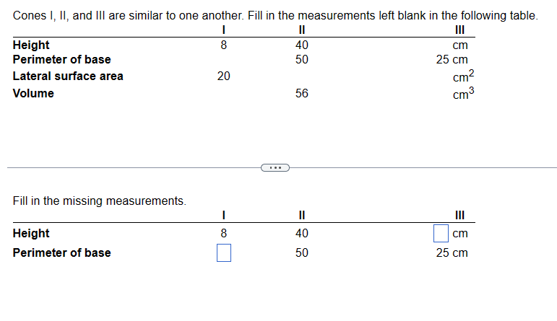The width and height of the screenshot is (557, 321).
Task: Click column header III in the answer table
Action: (460, 215)
